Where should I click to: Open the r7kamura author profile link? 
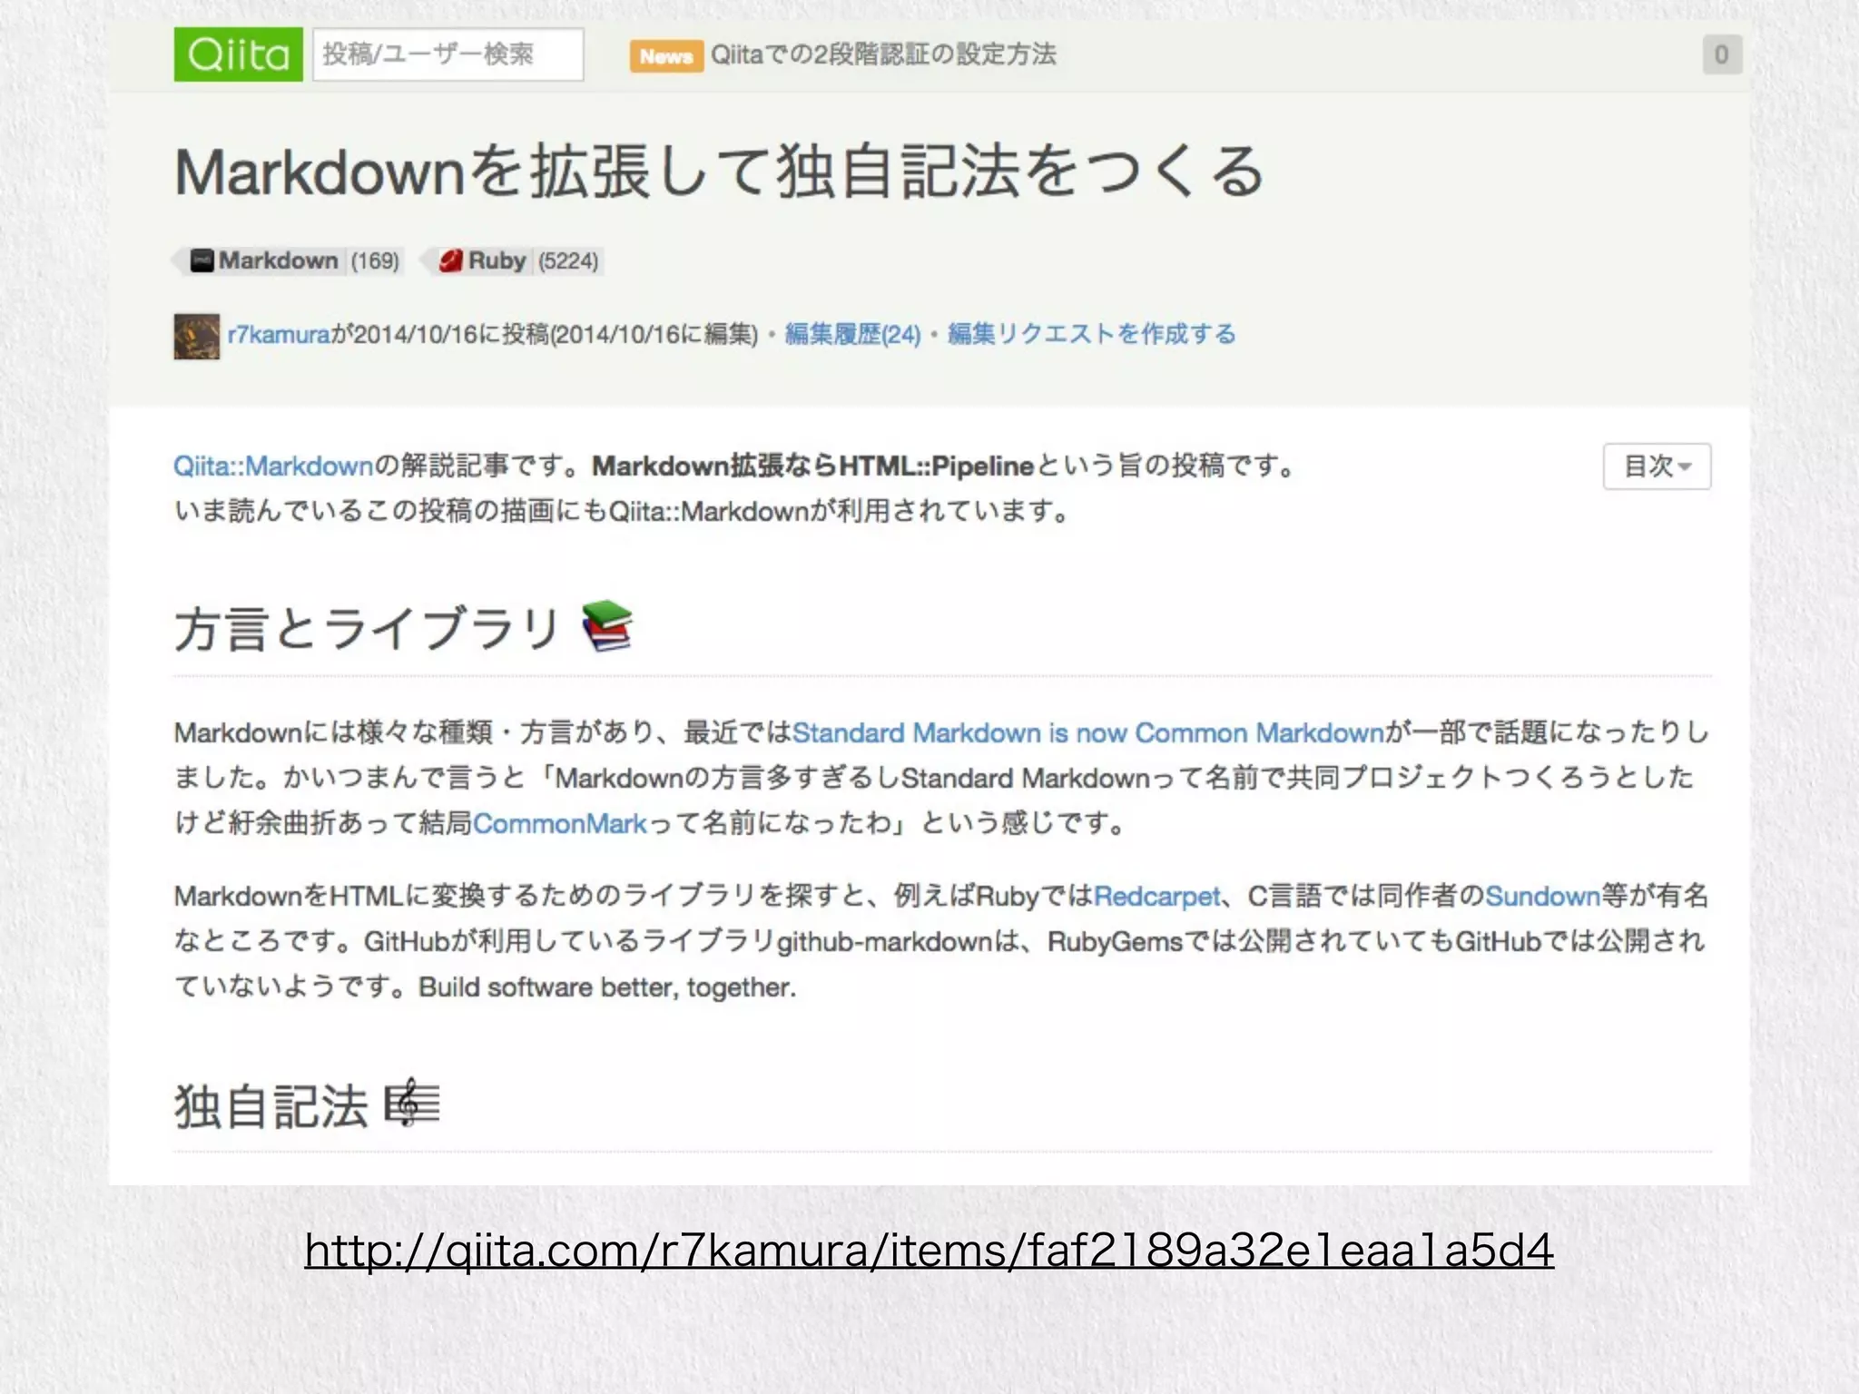pyautogui.click(x=279, y=335)
